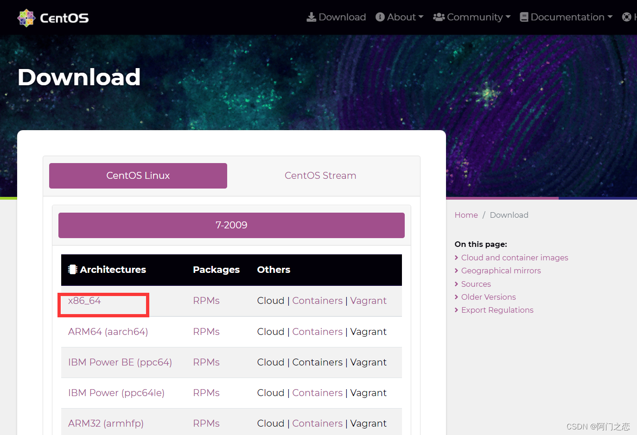Open Containers link in x86_64 row
The height and width of the screenshot is (435, 637).
318,301
